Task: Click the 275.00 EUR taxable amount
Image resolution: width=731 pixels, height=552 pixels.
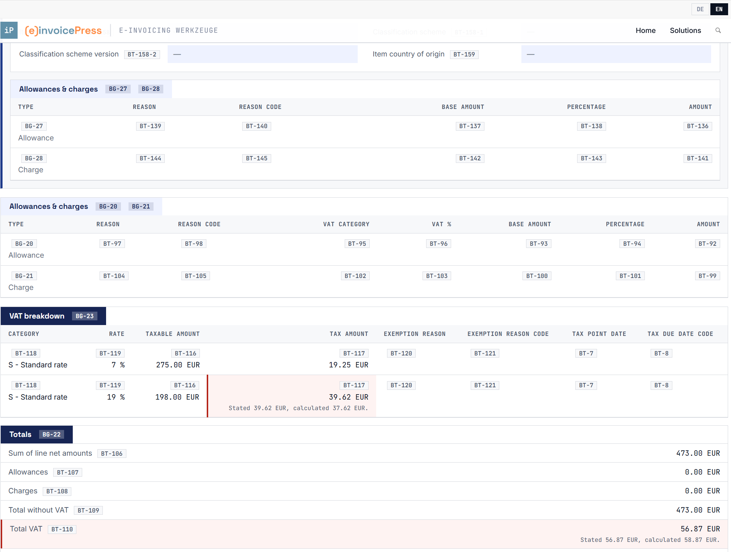Action: tap(178, 365)
